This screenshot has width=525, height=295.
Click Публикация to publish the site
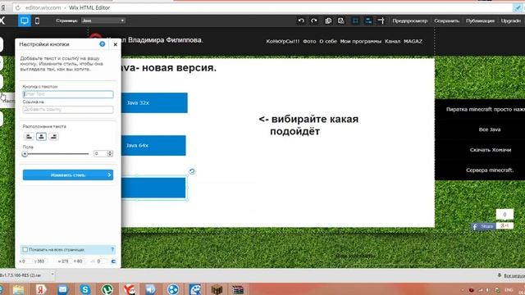point(480,20)
